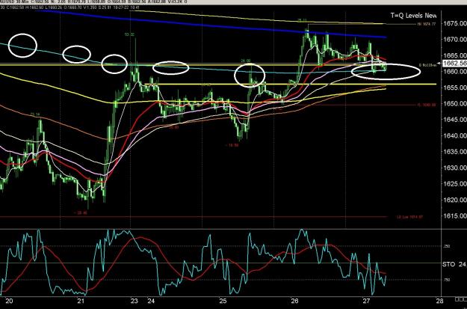This screenshot has width=467, height=309.
Task: Select the STO indicator value label
Action: [454, 264]
